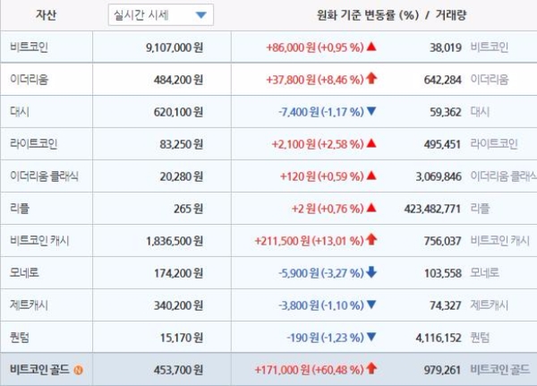Viewport: 537px width, 386px height.
Task: Select the 대시 asset name
Action: (x=20, y=111)
